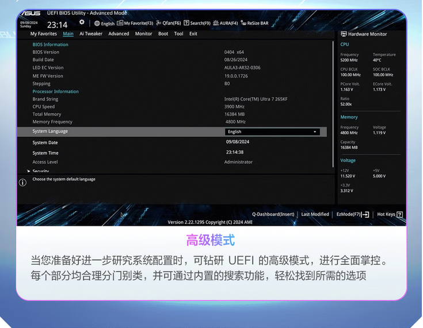Open Qfan(F6) control
This screenshot has width=423, height=328.
(168, 23)
